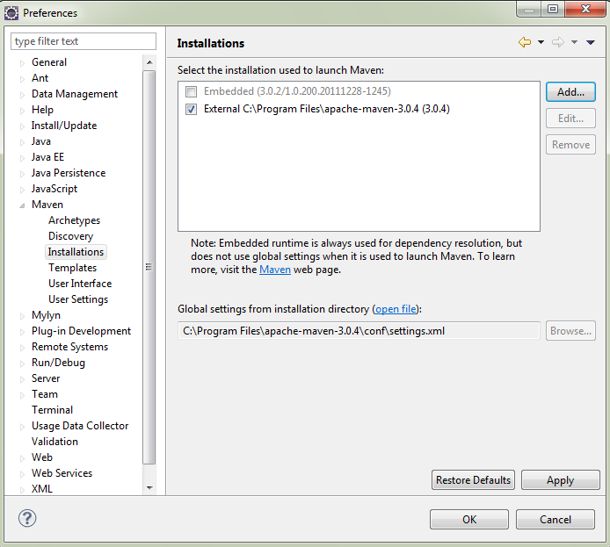Open the Installations page view menu arrow
Viewport: 610px width, 547px height.
pyautogui.click(x=591, y=42)
